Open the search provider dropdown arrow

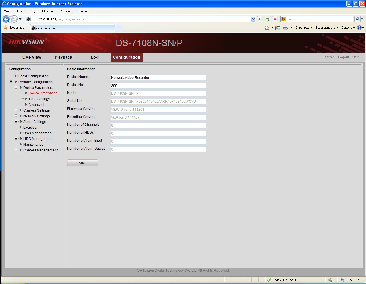coord(362,19)
